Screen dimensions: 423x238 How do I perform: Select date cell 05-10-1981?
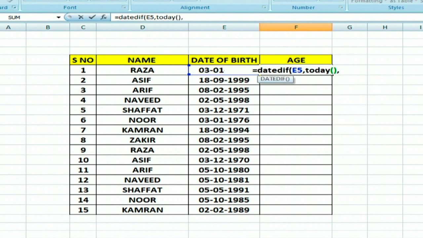[224, 180]
